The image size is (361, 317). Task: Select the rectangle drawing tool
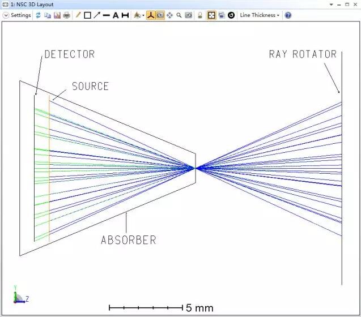pyautogui.click(x=87, y=15)
